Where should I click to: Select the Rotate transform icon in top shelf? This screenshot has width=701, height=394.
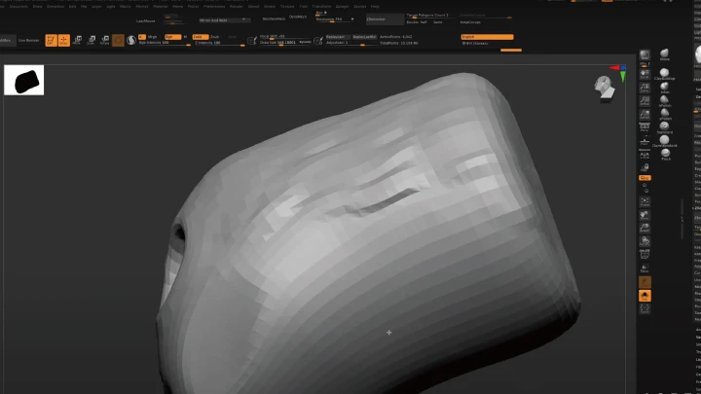(x=104, y=40)
